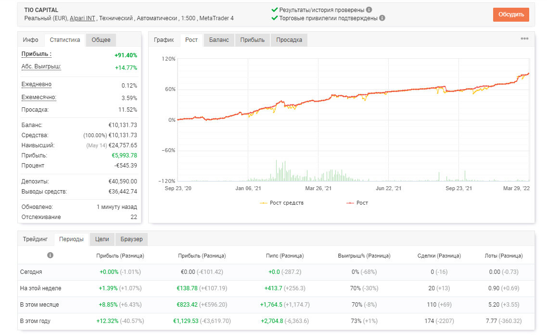Click the info icon in Периоды table header
Screen dimensions: 547x336
(x=50, y=256)
